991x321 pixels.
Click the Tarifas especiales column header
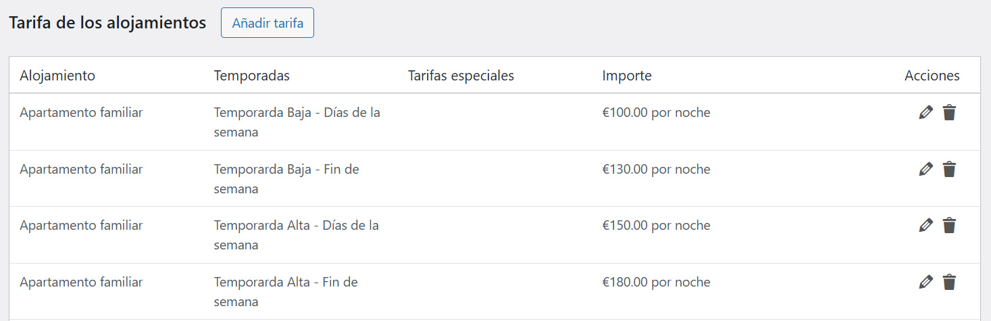point(461,76)
